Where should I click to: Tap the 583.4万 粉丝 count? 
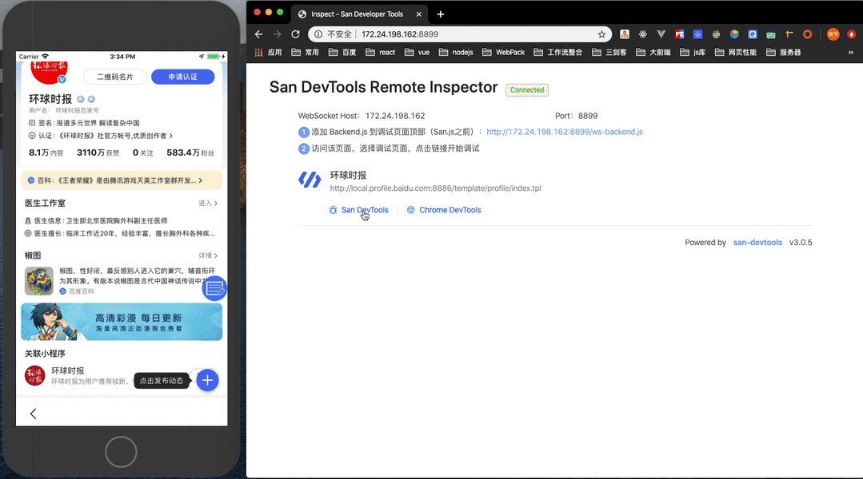190,152
